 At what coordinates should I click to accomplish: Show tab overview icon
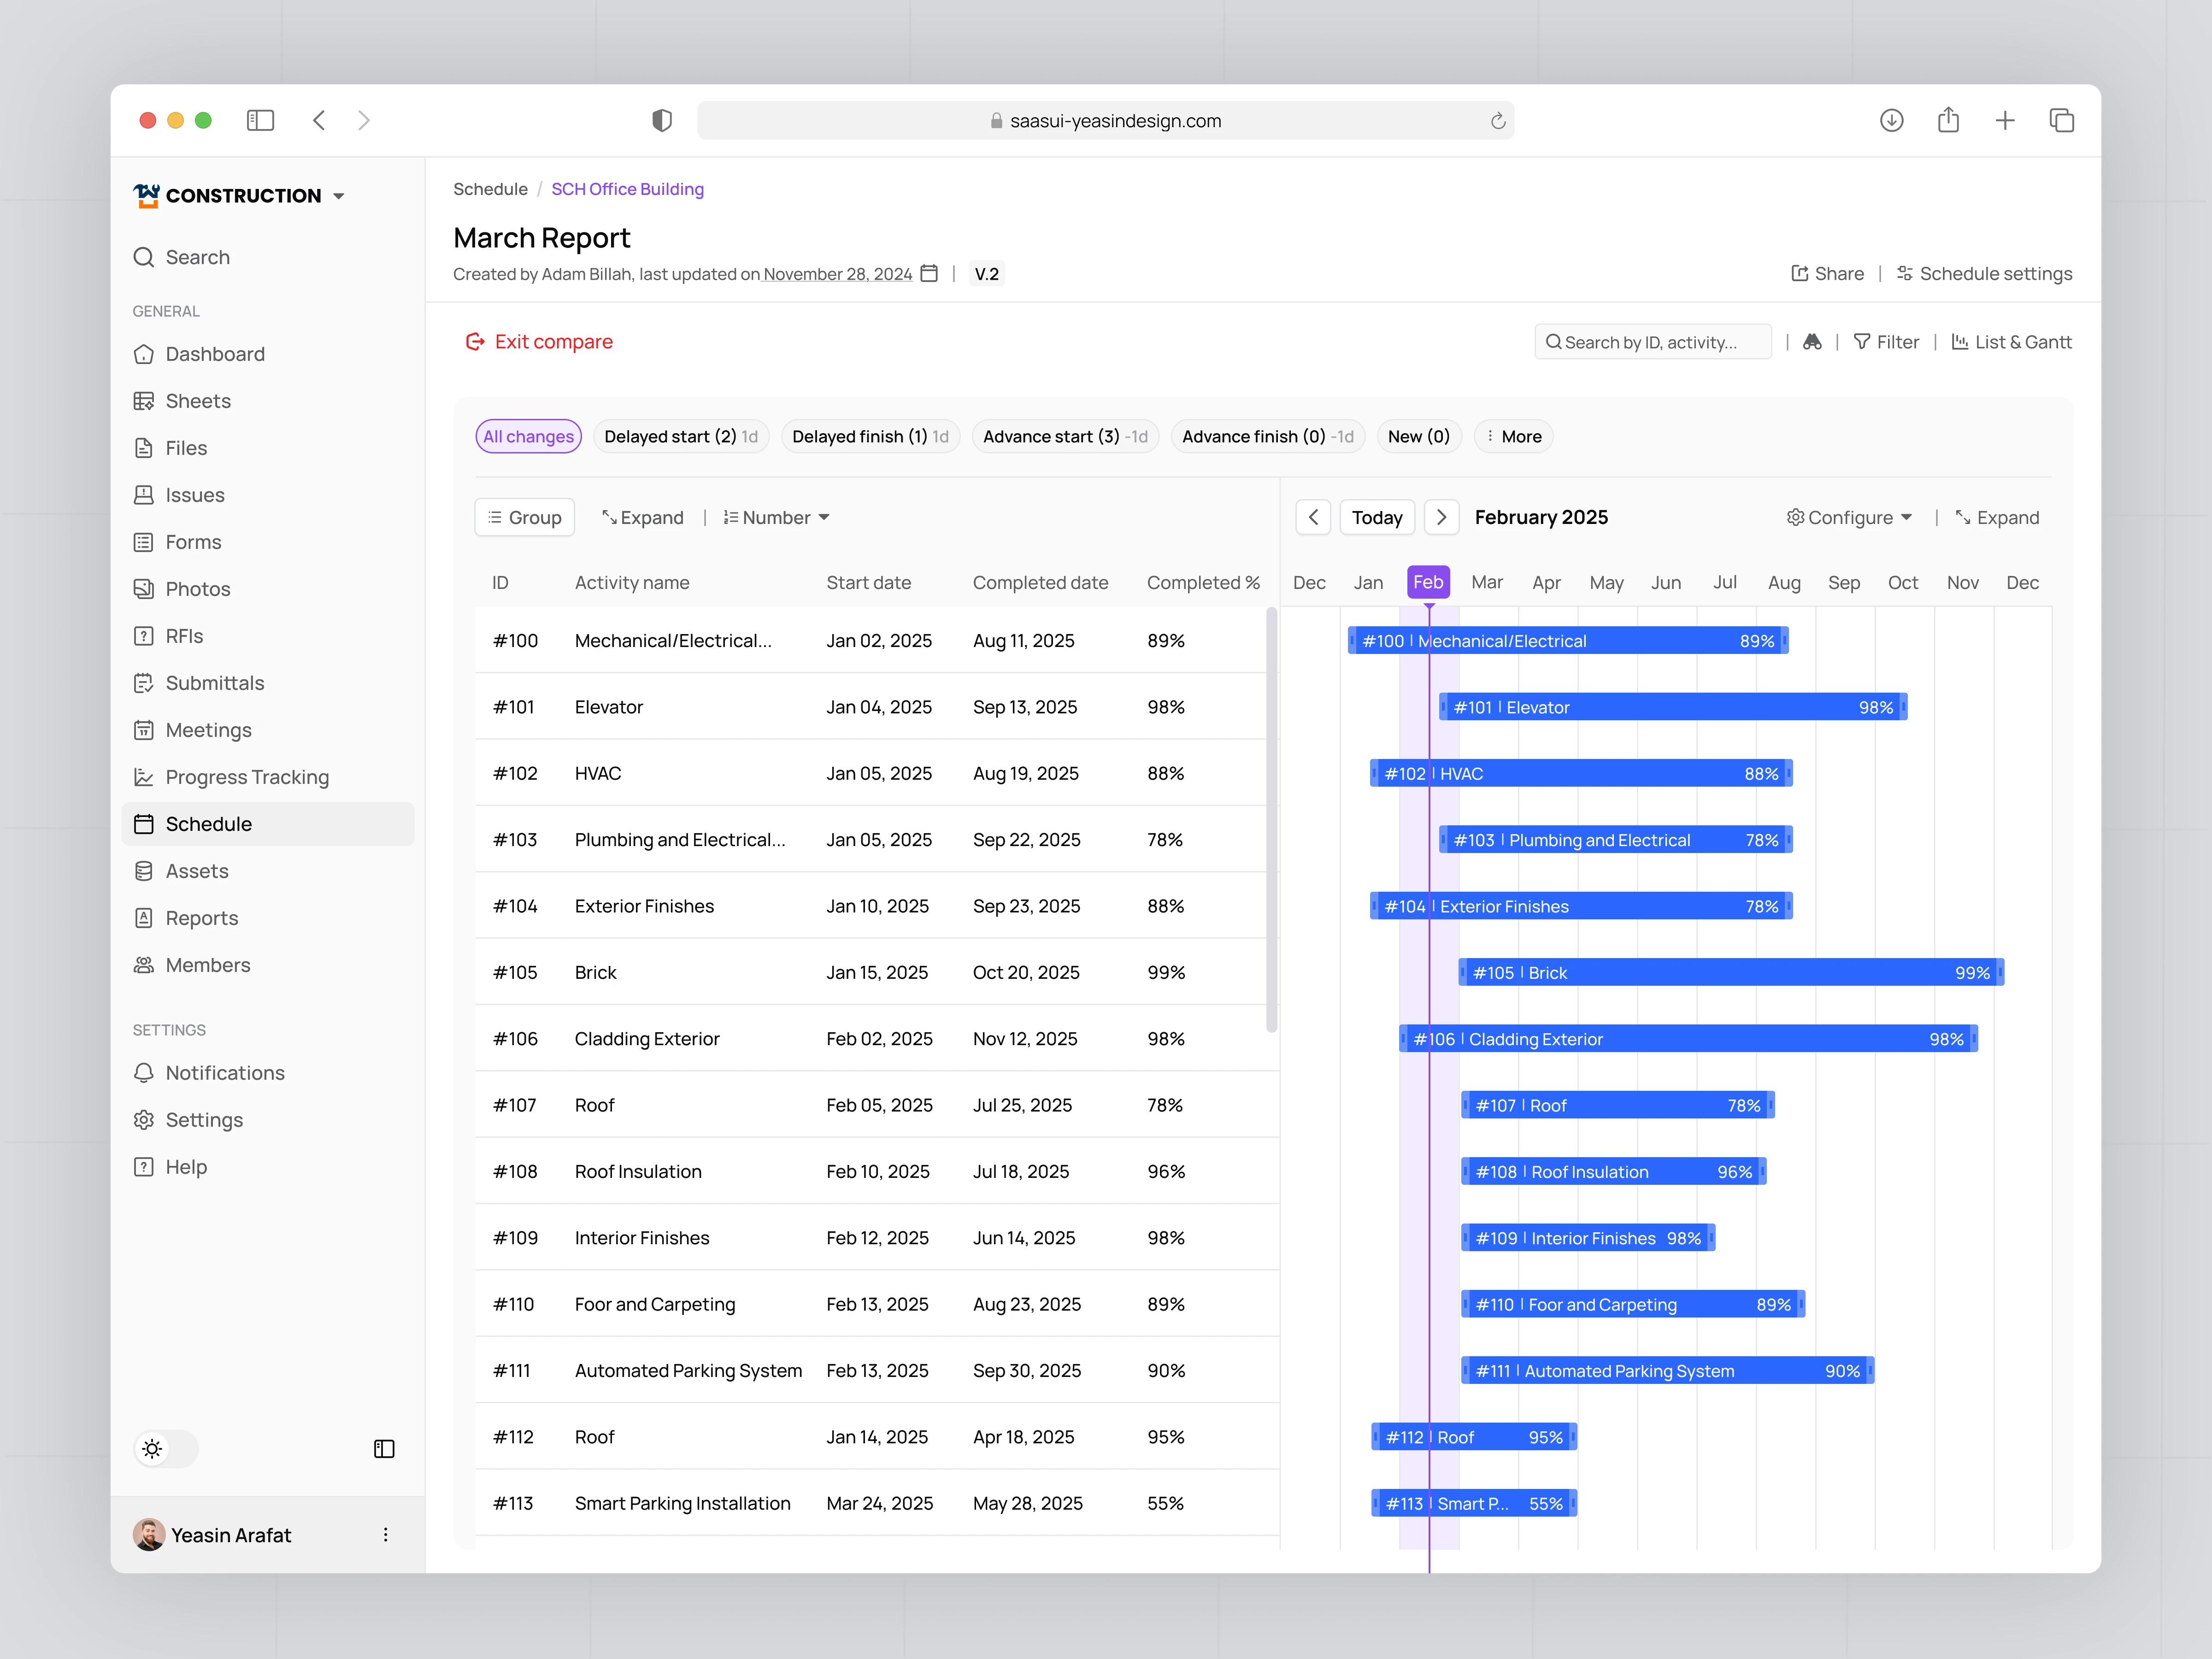[x=2062, y=120]
